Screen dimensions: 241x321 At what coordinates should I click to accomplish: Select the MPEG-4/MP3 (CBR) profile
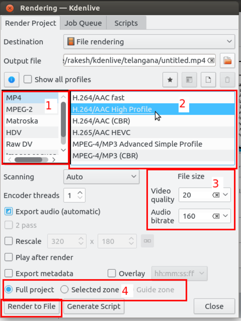coord(152,156)
